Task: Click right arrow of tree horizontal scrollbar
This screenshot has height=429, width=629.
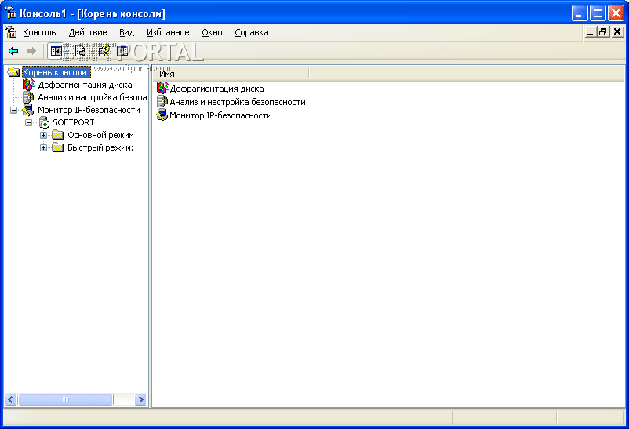Action: 140,399
